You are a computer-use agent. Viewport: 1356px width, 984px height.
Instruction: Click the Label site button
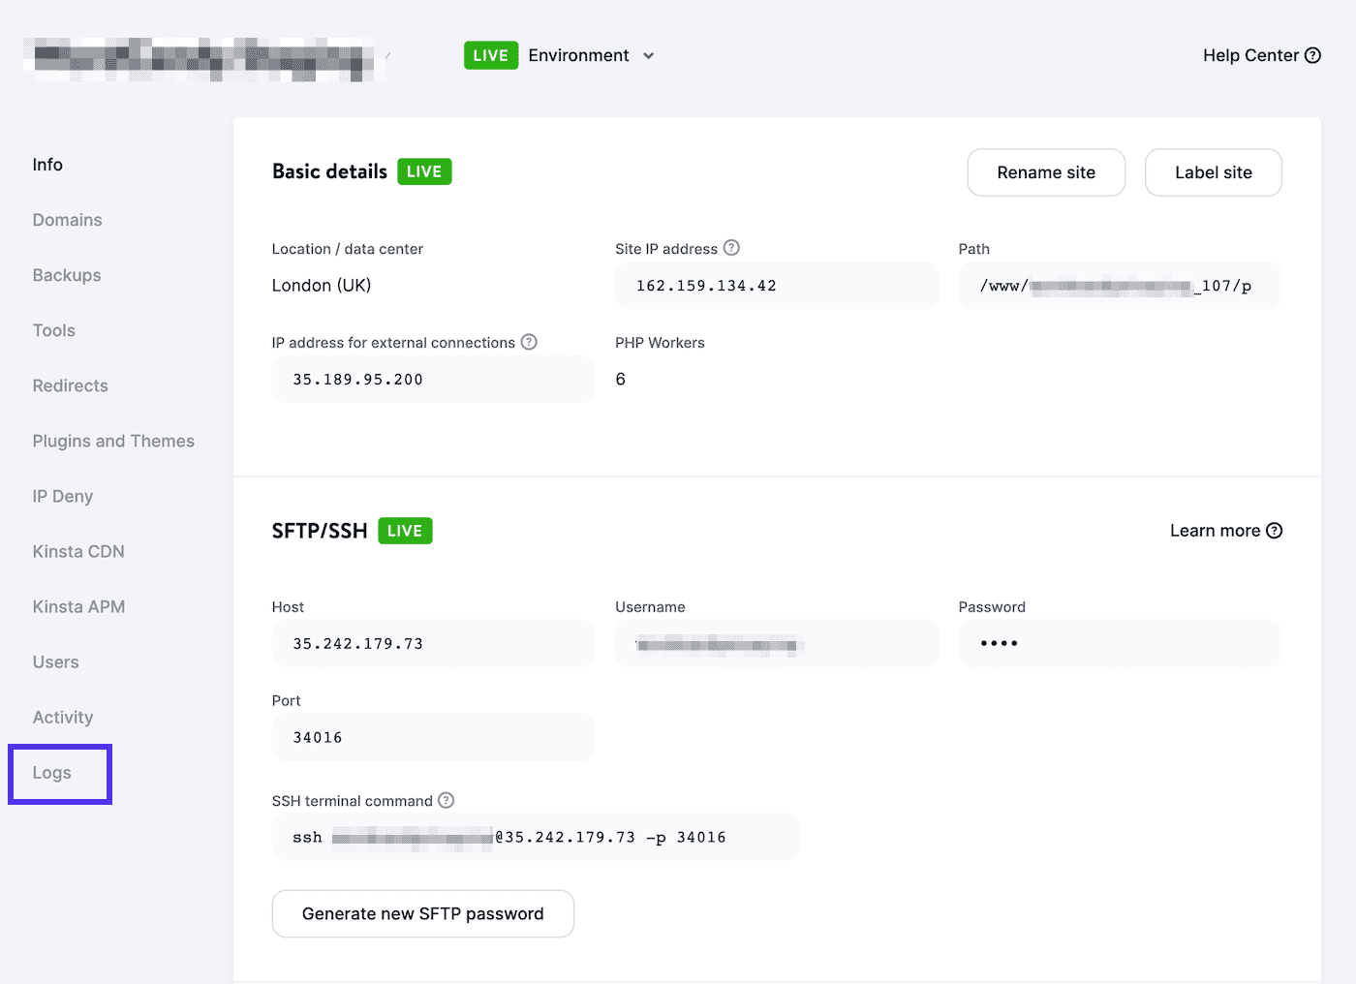[x=1213, y=172]
